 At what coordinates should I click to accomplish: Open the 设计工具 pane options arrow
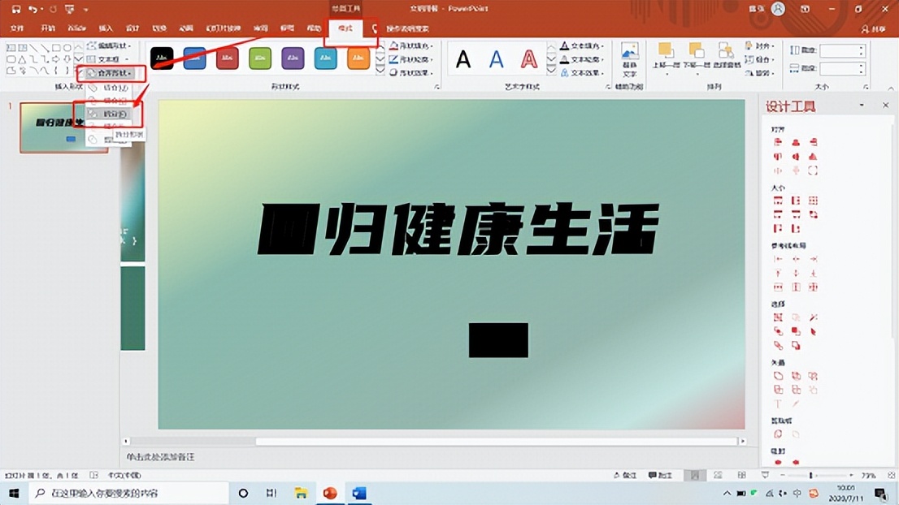[861, 106]
